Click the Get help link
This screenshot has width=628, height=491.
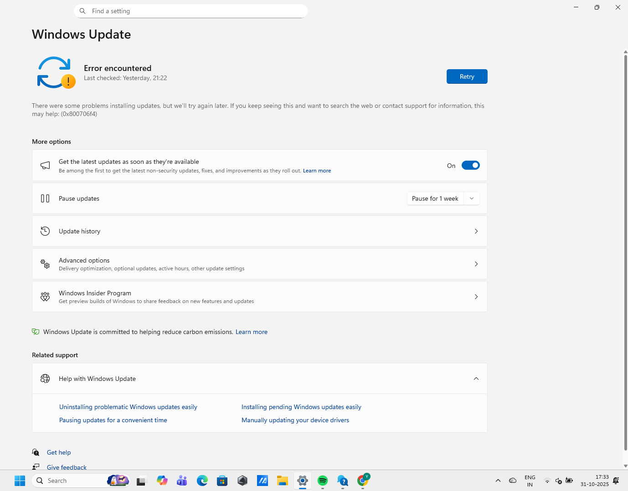tap(59, 452)
